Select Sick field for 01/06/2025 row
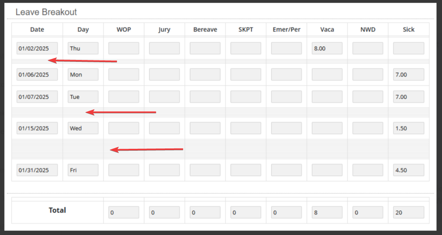The image size is (442, 235). click(409, 74)
